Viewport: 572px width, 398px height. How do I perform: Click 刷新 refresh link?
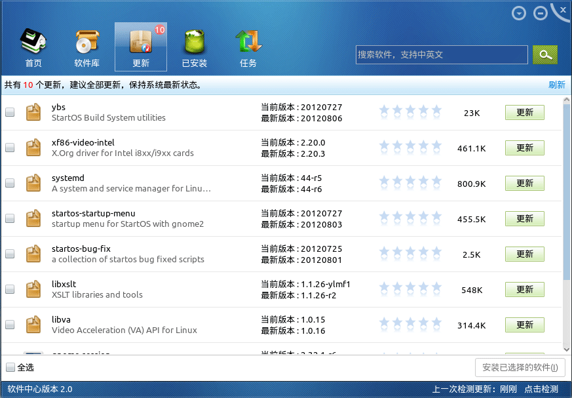coord(556,85)
